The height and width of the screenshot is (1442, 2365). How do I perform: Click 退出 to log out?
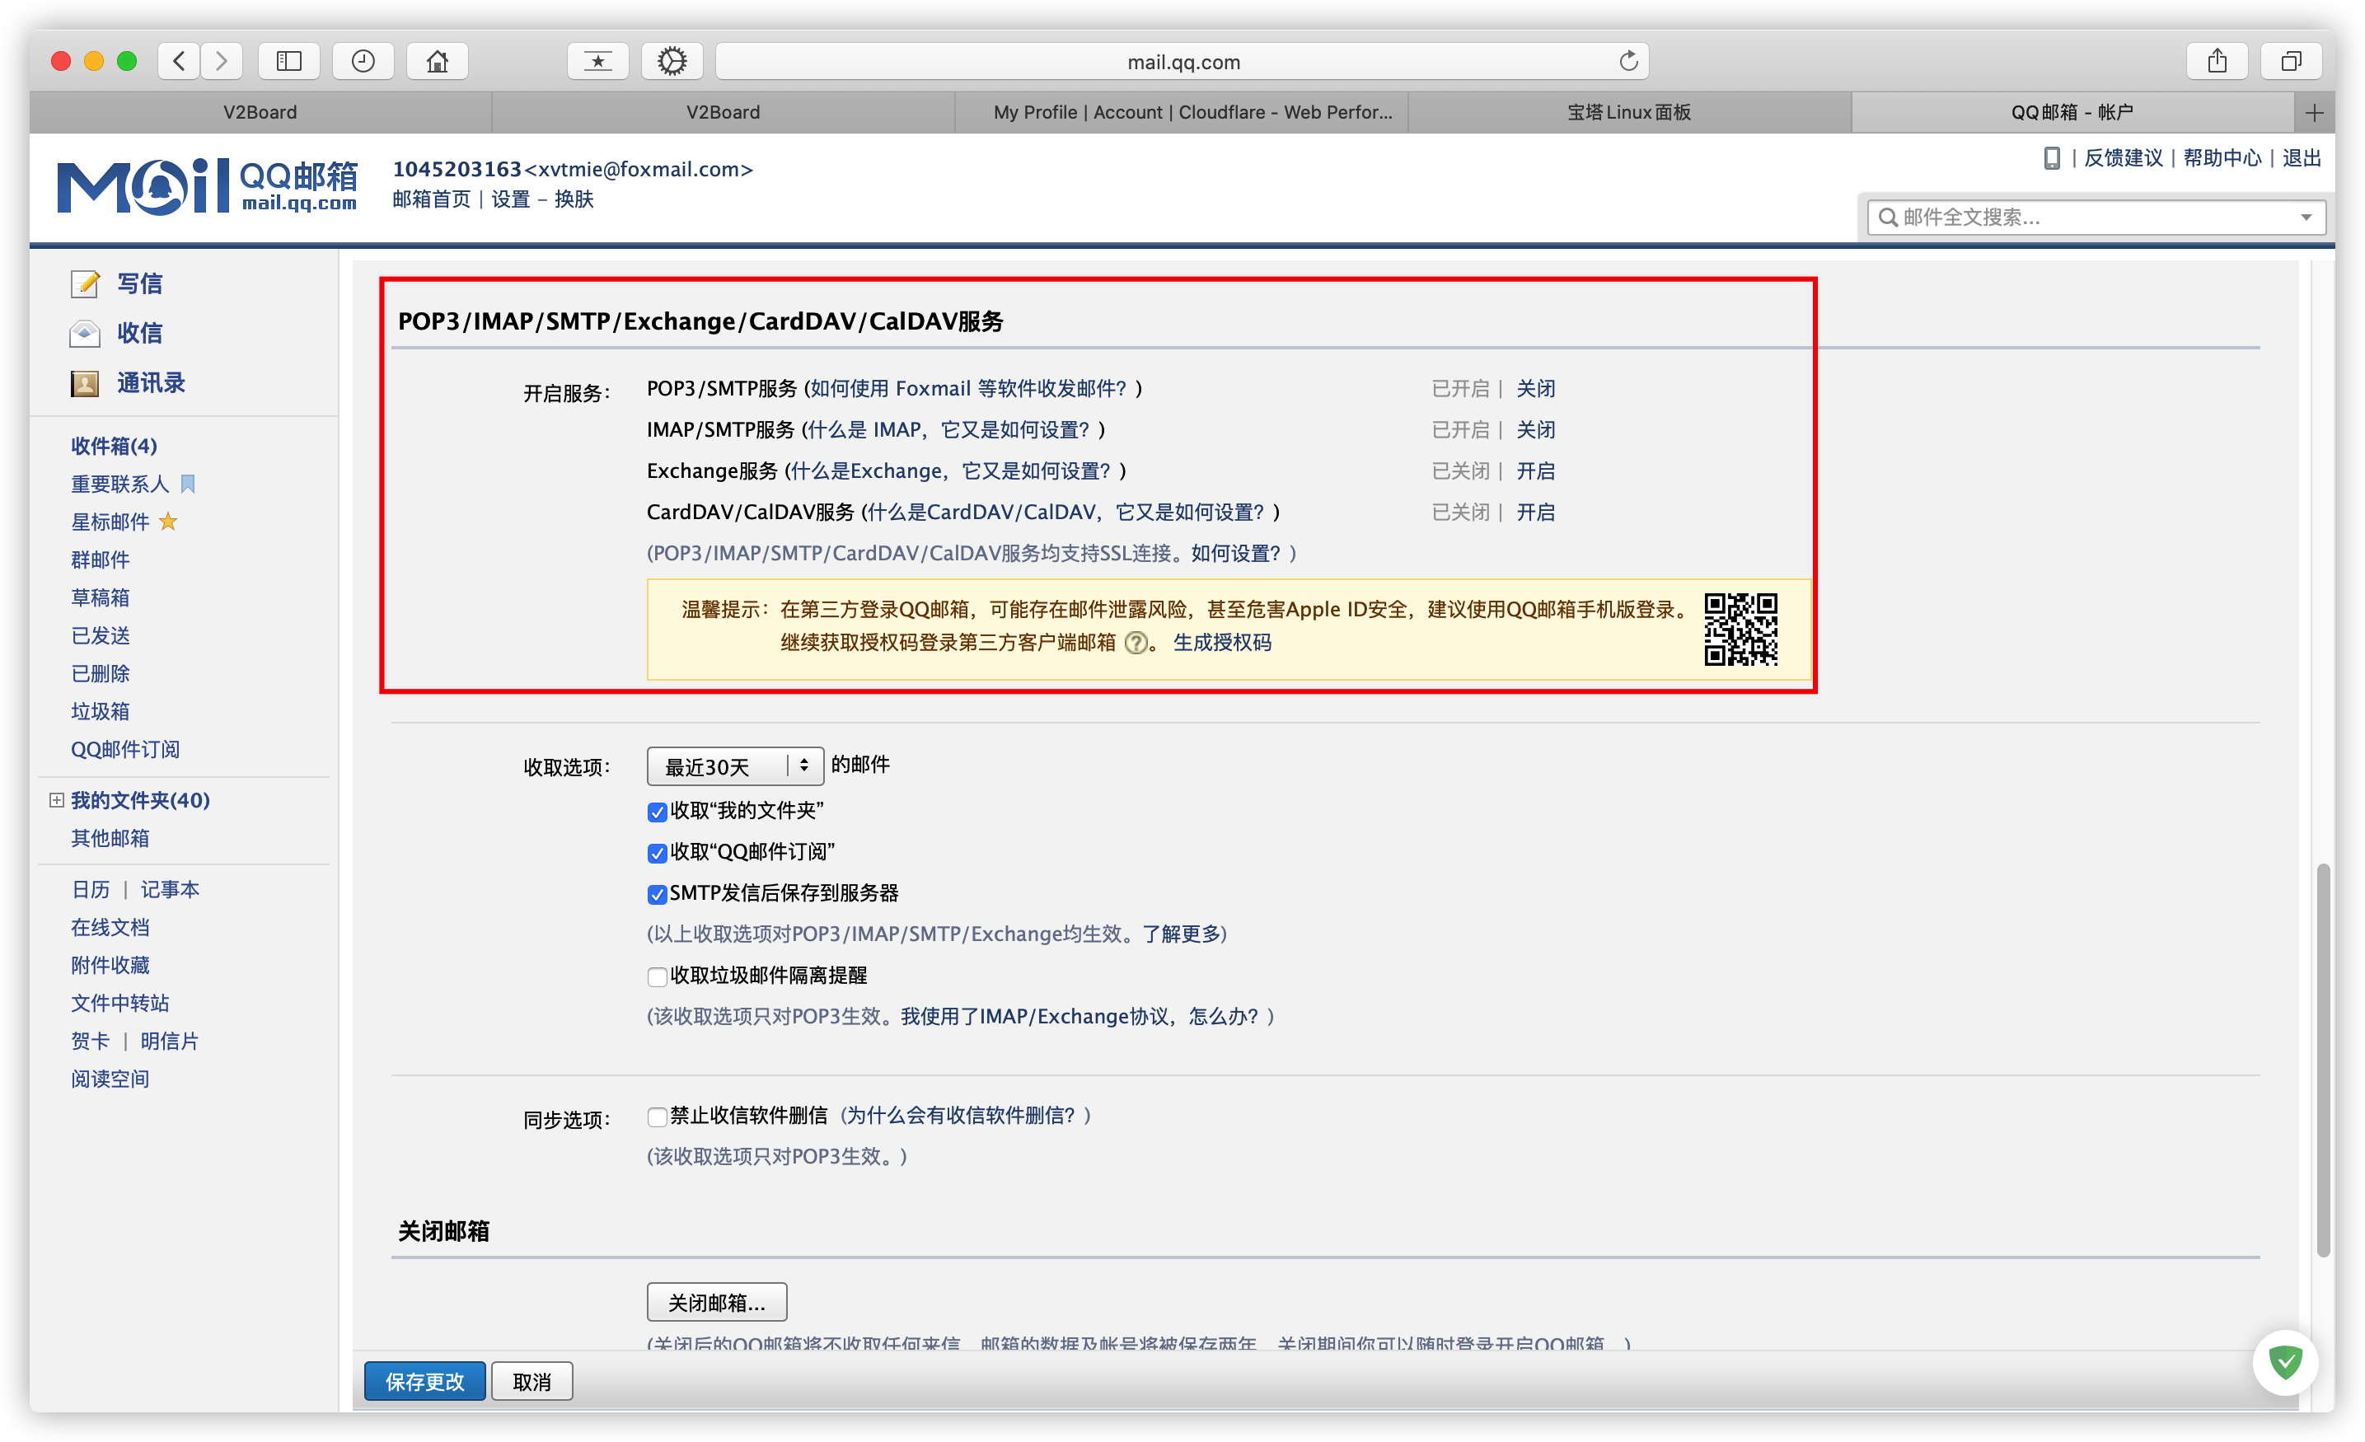[x=2301, y=158]
